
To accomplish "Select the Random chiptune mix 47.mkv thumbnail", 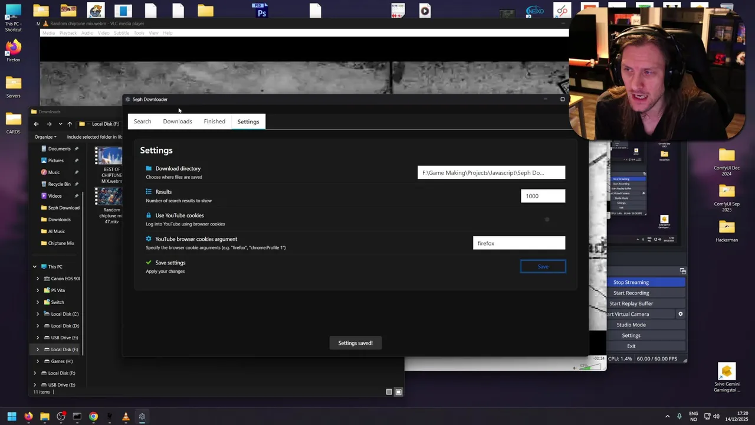I will [110, 197].
